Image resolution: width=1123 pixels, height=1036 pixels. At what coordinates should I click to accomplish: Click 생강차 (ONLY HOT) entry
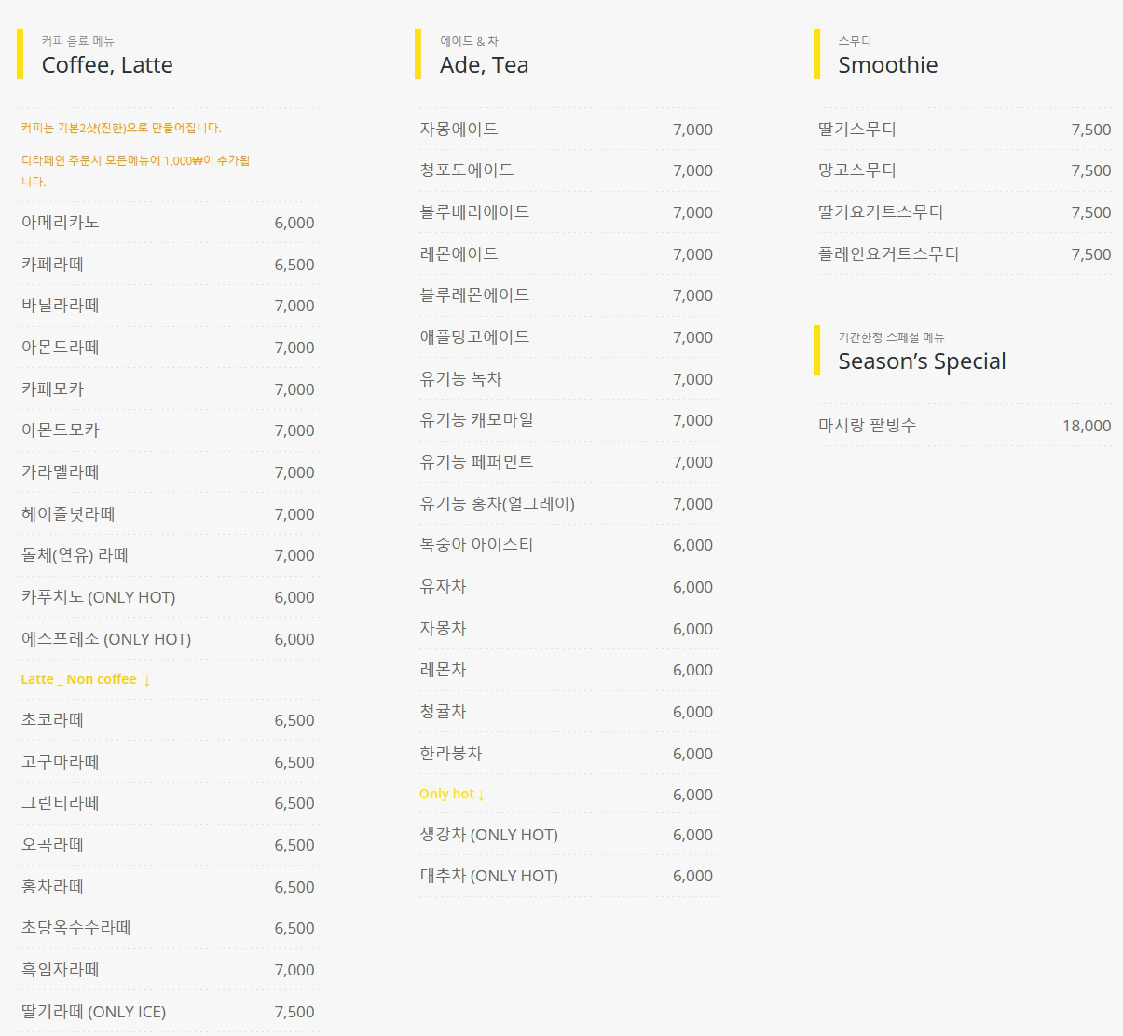(488, 835)
